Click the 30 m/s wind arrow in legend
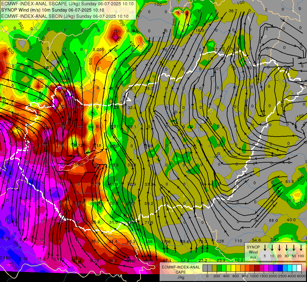The height and width of the screenshot is (282, 307). click(287, 248)
